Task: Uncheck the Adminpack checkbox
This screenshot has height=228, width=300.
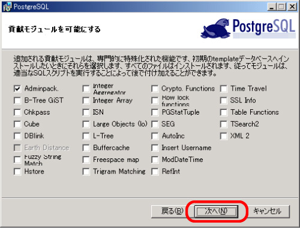Action: pos(17,89)
